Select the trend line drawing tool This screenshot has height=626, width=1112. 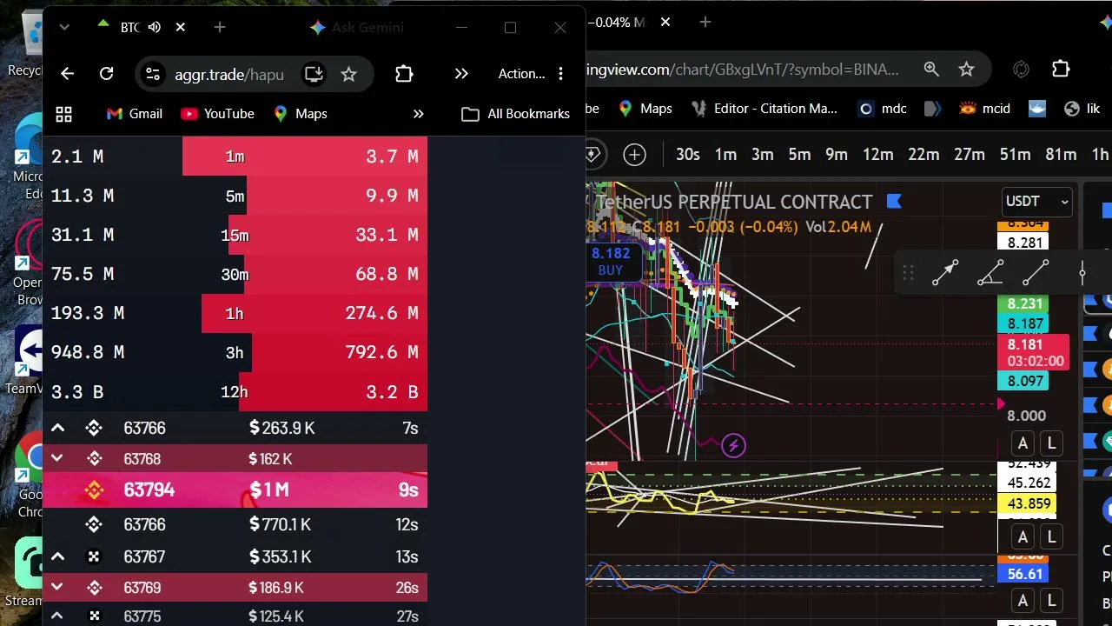point(1036,273)
